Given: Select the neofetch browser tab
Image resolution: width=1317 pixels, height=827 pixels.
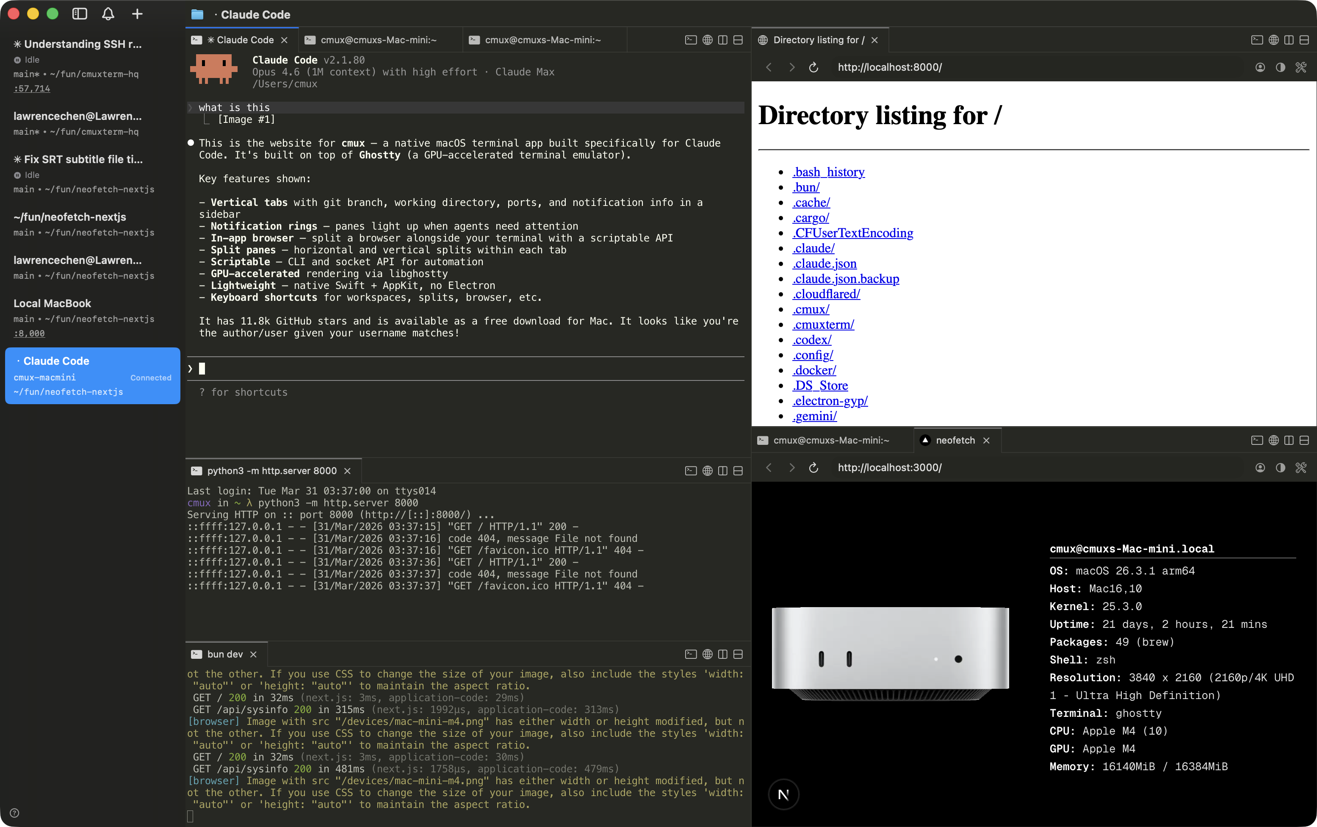Looking at the screenshot, I should [x=956, y=440].
